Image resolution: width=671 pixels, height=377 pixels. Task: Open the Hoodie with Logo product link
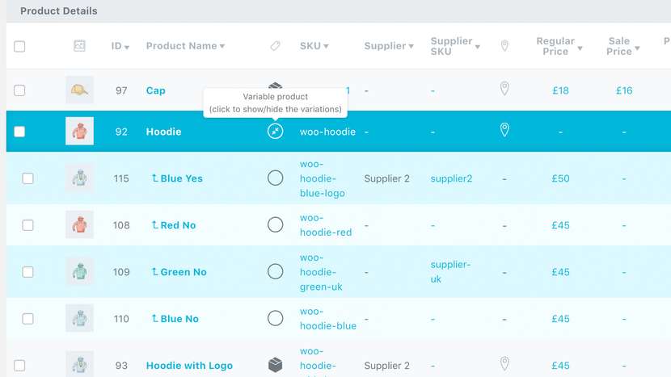(x=189, y=366)
